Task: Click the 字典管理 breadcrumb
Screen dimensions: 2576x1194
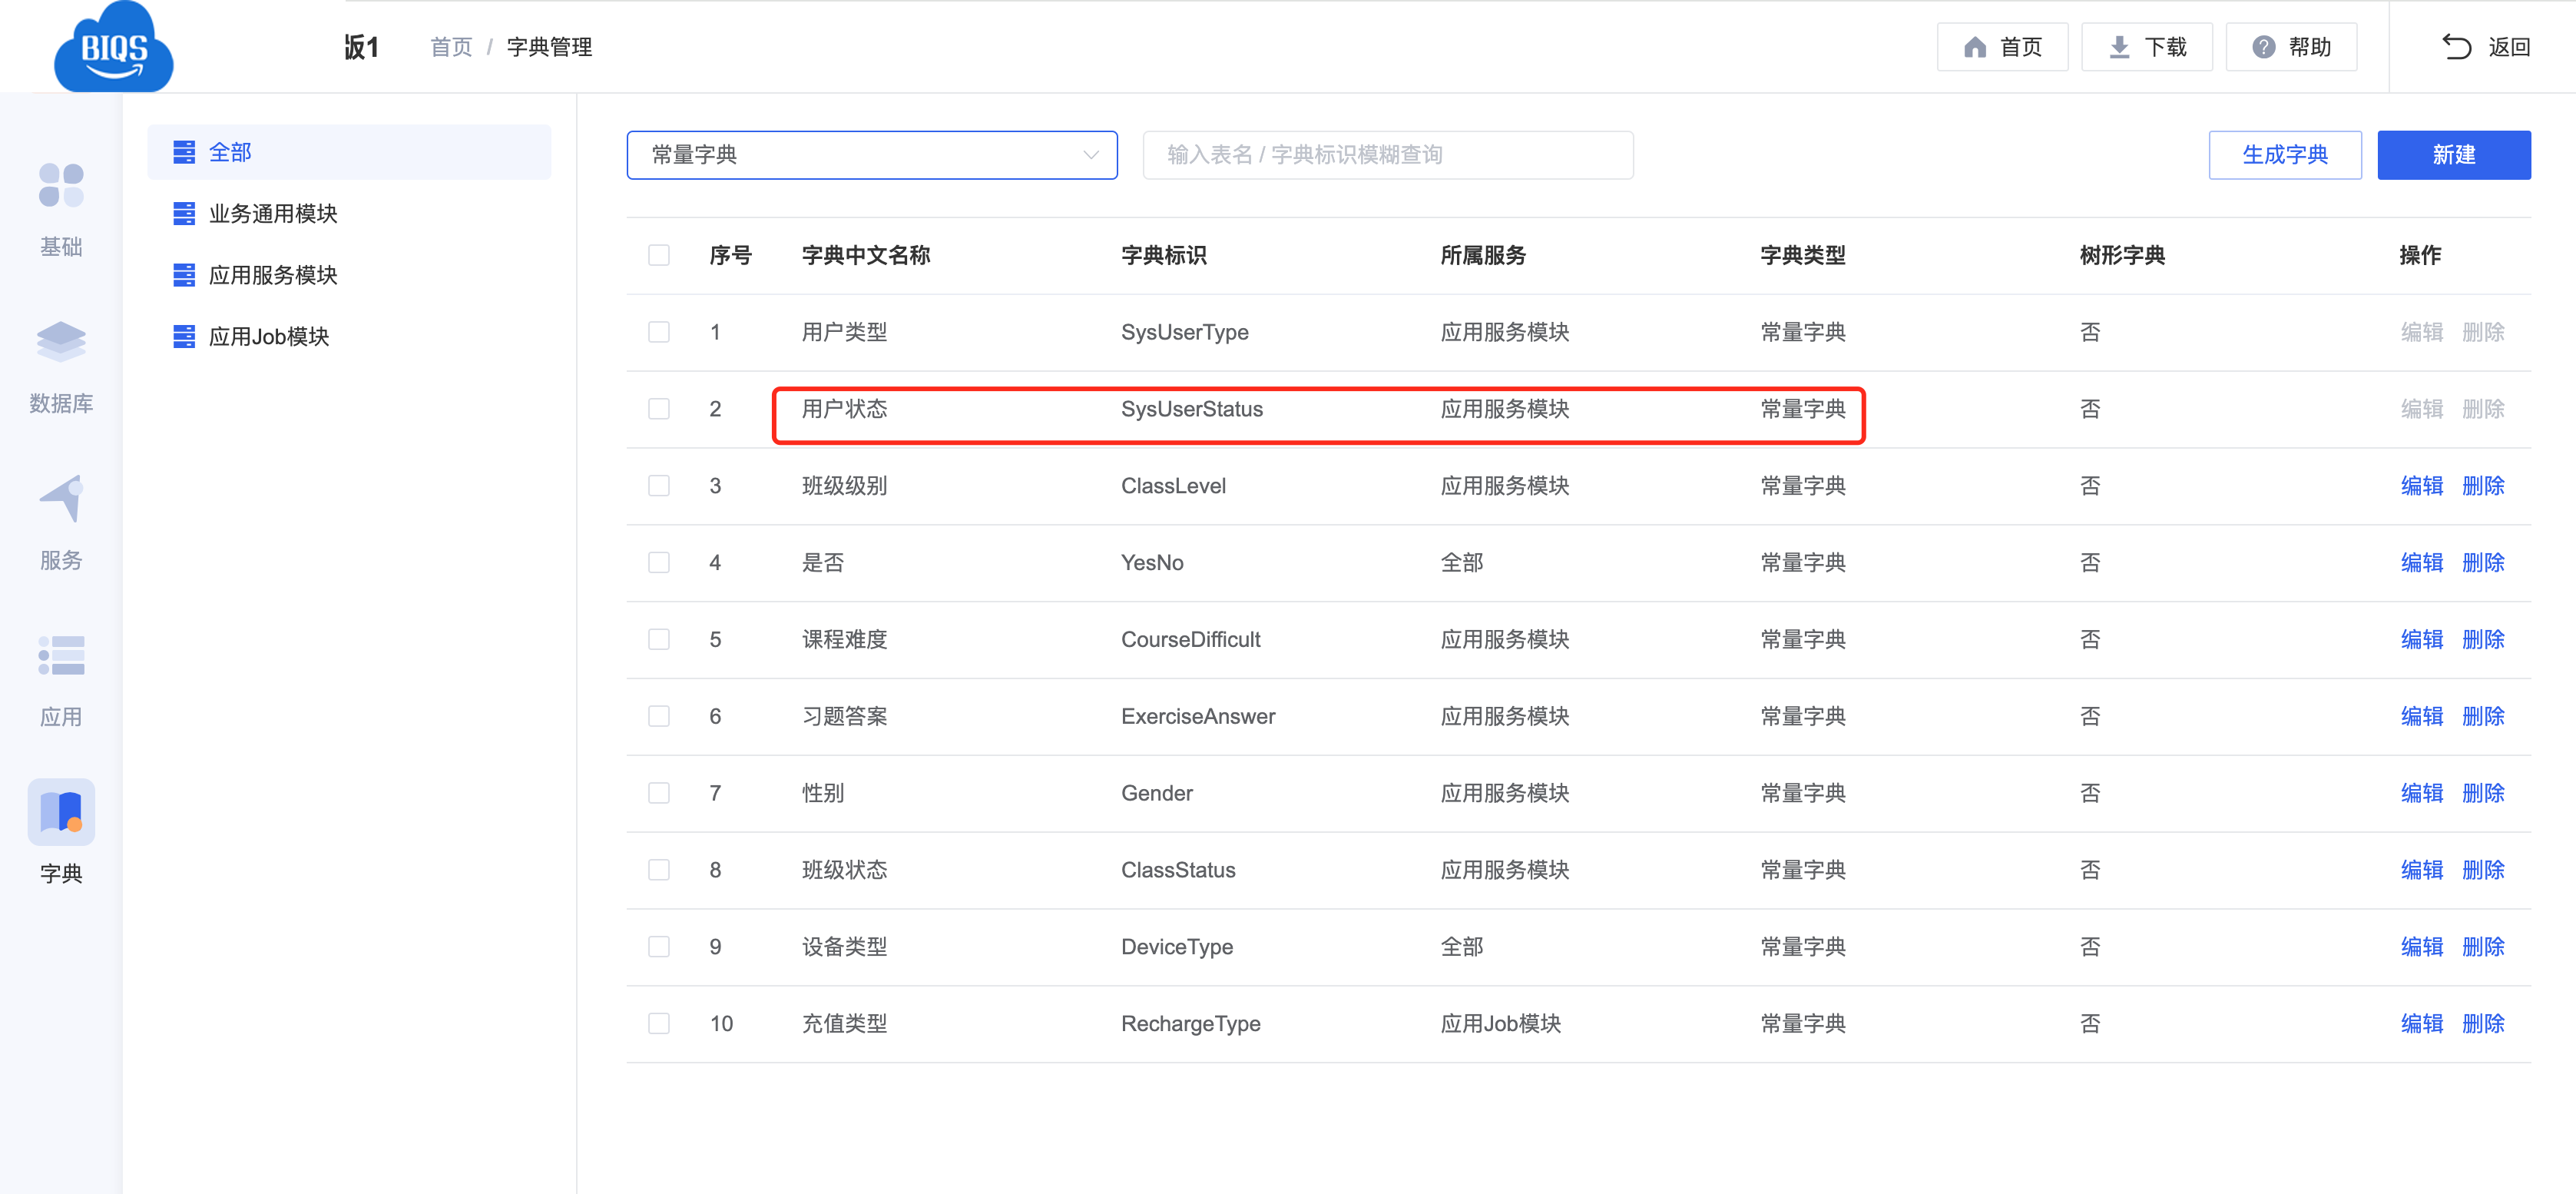Action: (x=549, y=47)
